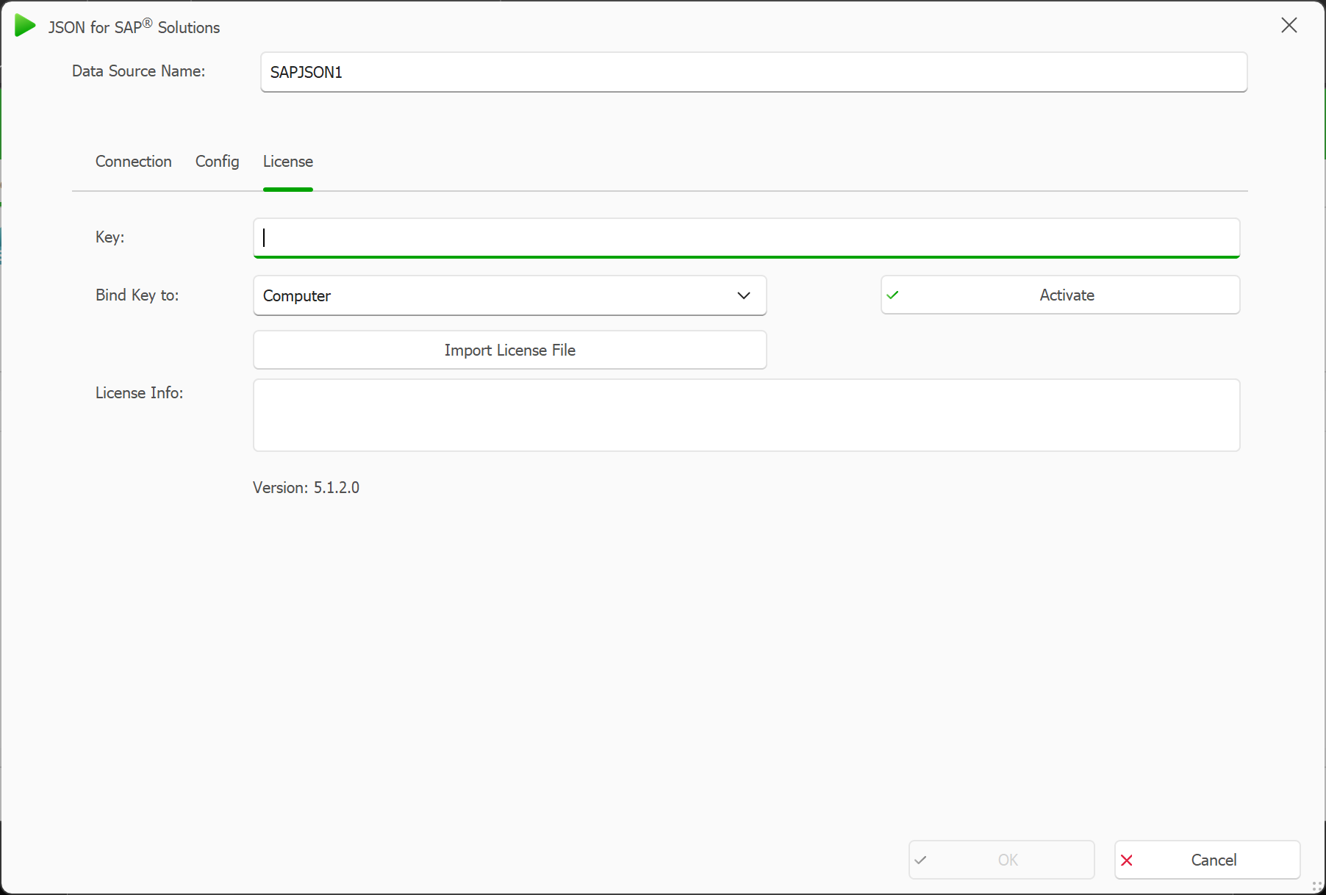Click the grey checkmark on OK
The width and height of the screenshot is (1326, 895).
click(921, 860)
